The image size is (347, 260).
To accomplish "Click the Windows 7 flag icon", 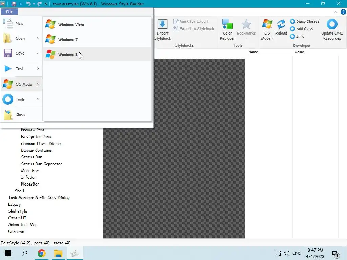I will (x=50, y=39).
